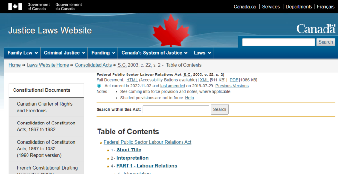
Task: Open Federal Public Sector Labour Relations Act link
Action: [x=147, y=142]
